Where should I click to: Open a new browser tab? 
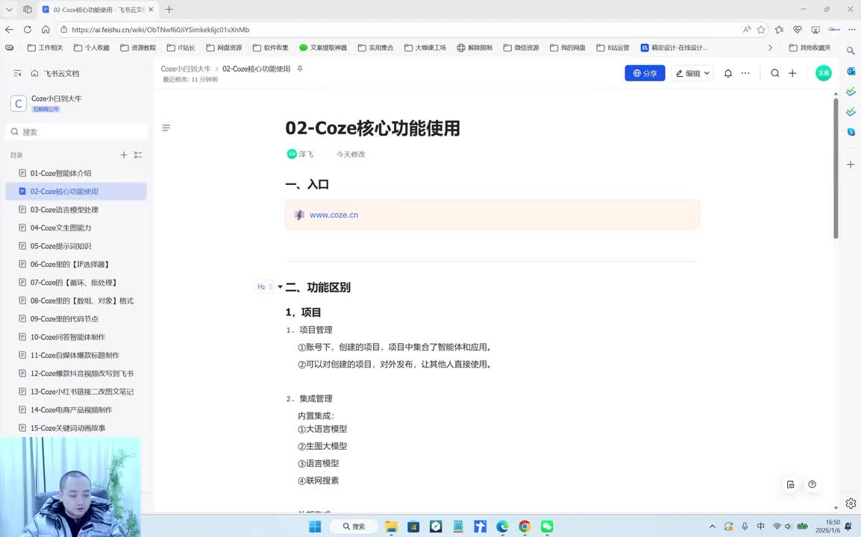(169, 10)
